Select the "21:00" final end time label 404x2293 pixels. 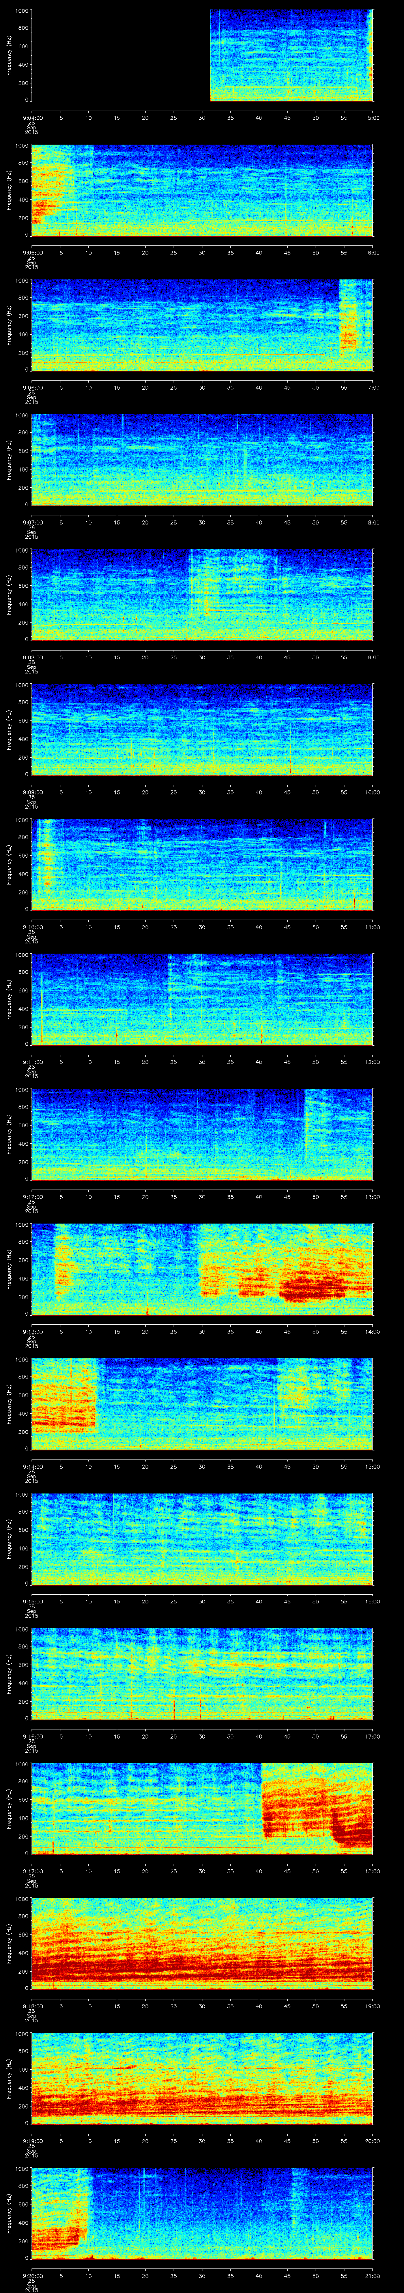pos(372,2276)
